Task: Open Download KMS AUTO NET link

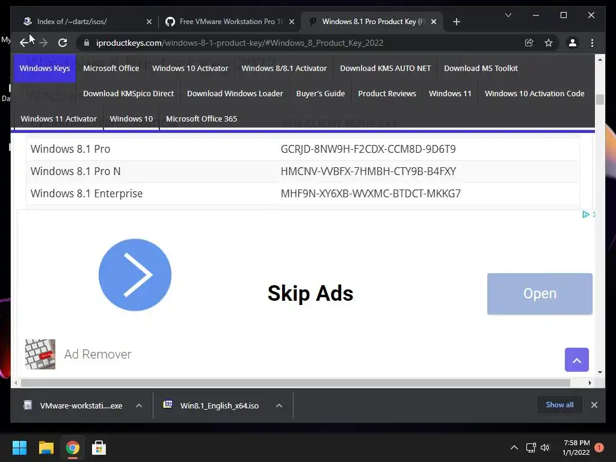Action: pyautogui.click(x=386, y=69)
